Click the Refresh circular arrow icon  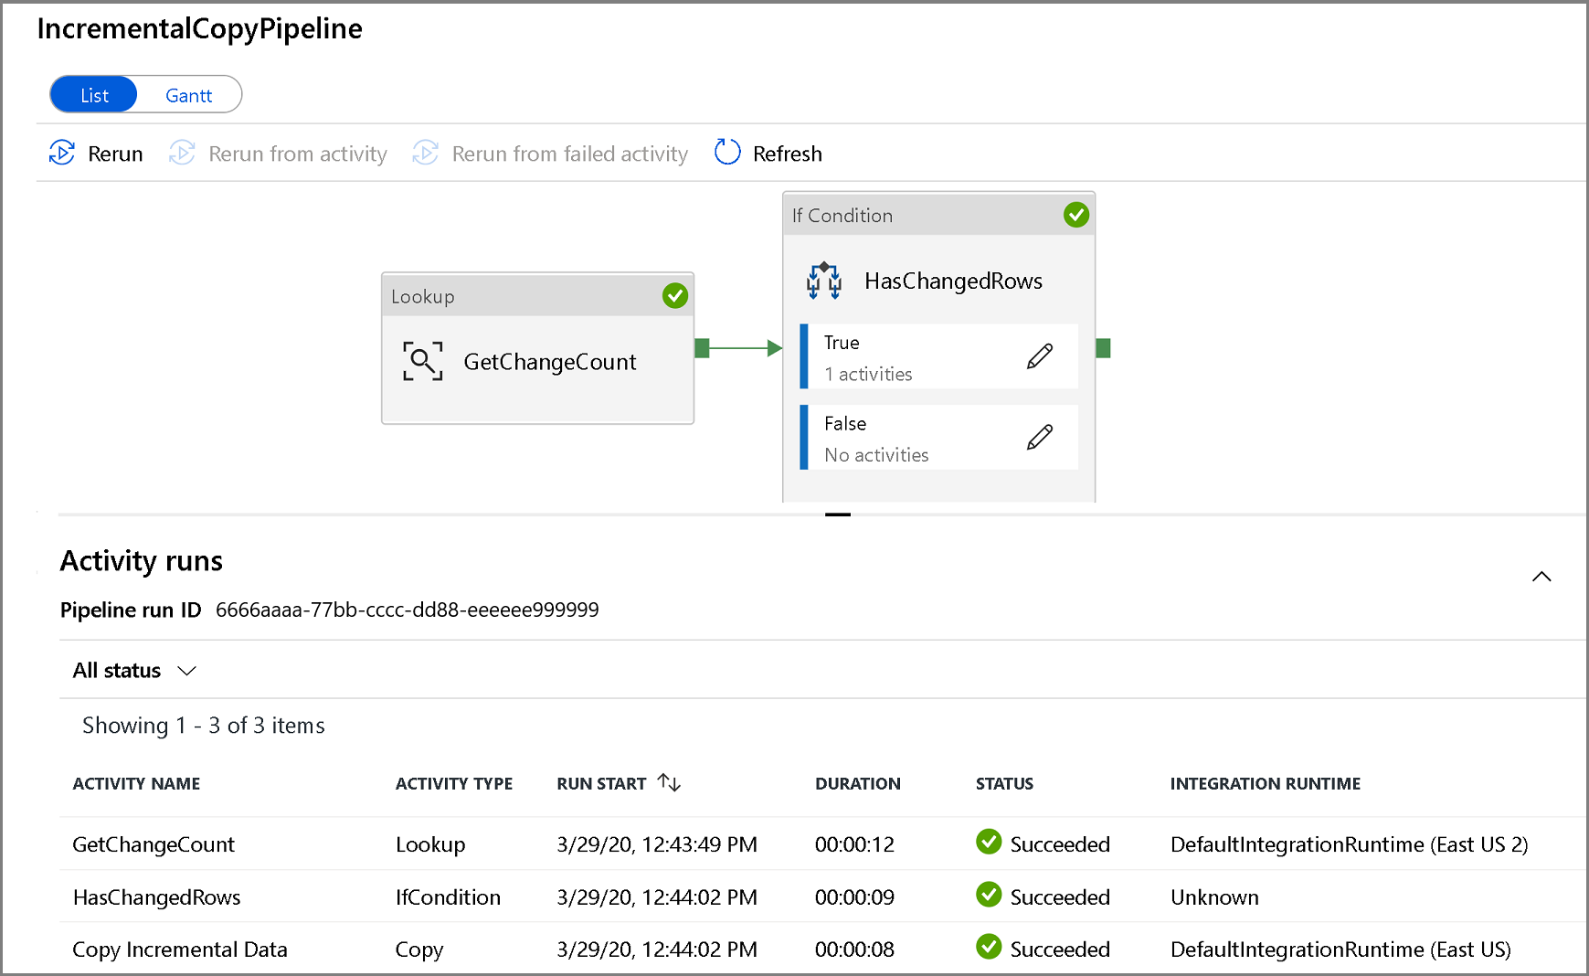[x=727, y=153]
